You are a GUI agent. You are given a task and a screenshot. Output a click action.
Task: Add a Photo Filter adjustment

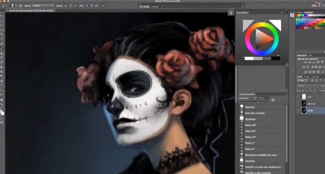coord(316,67)
